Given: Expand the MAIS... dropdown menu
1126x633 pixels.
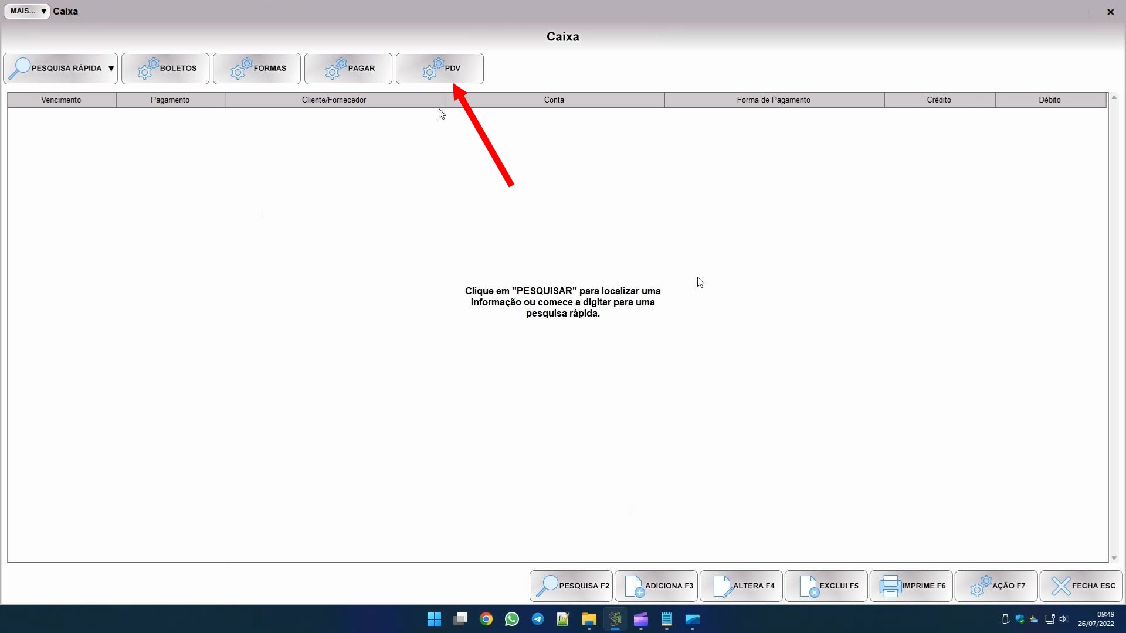Looking at the screenshot, I should click(x=27, y=11).
